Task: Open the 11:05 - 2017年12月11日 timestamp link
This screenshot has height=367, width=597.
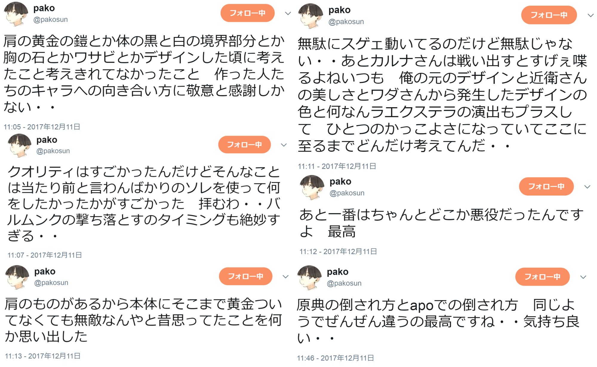Action: [x=42, y=127]
